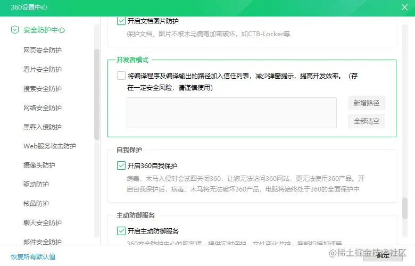
Task: Click the main panel scrollbar thumb
Action: click(405, 209)
